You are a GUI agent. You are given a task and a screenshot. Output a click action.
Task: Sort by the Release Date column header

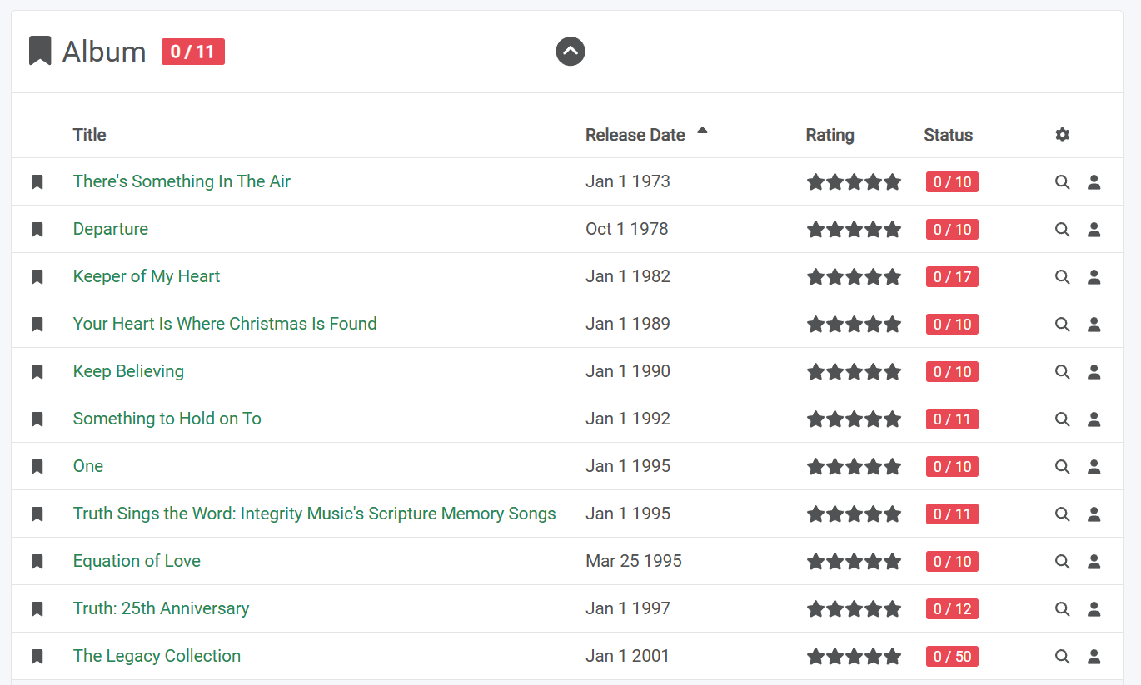[635, 135]
